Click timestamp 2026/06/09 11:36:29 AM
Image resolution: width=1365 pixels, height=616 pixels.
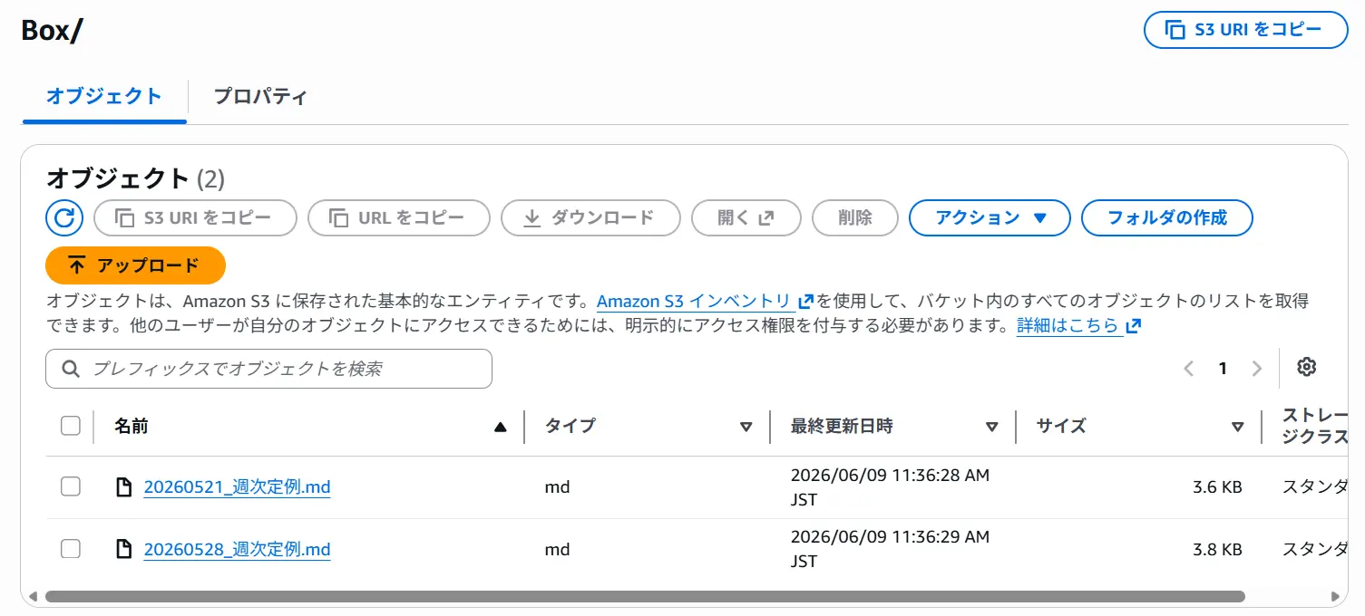point(890,549)
